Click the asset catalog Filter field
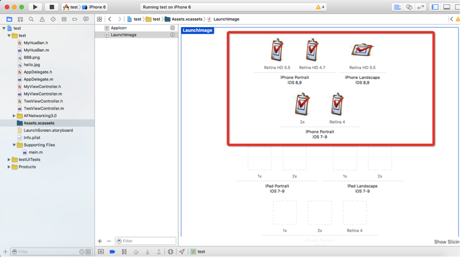 [146, 241]
